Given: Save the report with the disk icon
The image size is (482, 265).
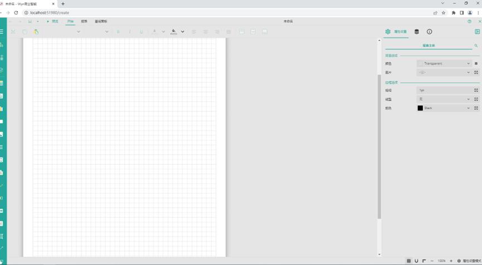Looking at the screenshot, I should tap(30, 22).
